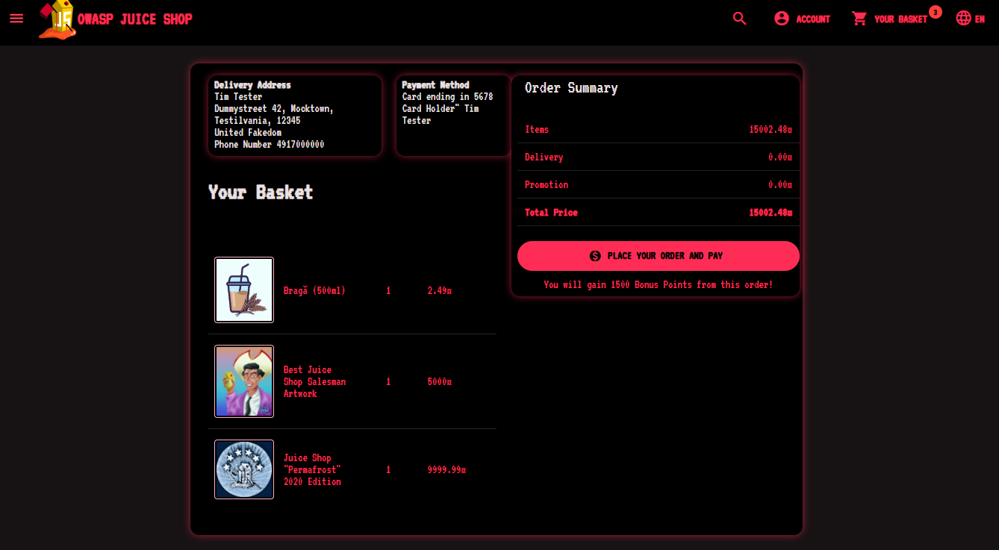Click the Account profile icon

(x=782, y=19)
